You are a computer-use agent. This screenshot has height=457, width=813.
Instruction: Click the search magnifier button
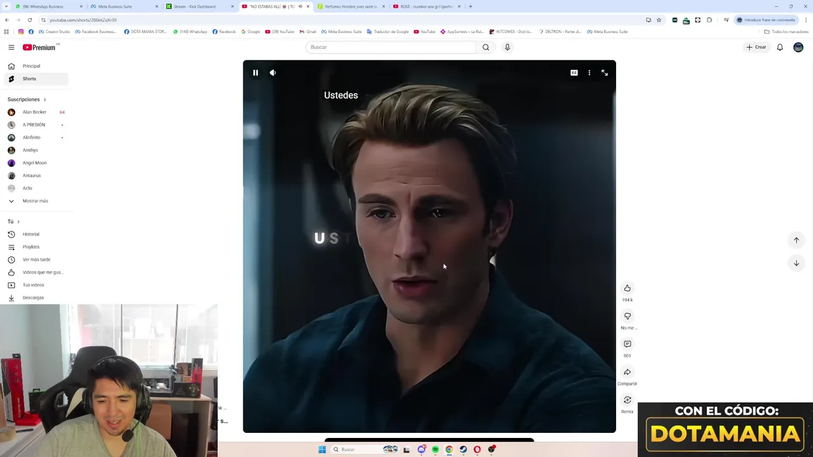click(x=486, y=47)
